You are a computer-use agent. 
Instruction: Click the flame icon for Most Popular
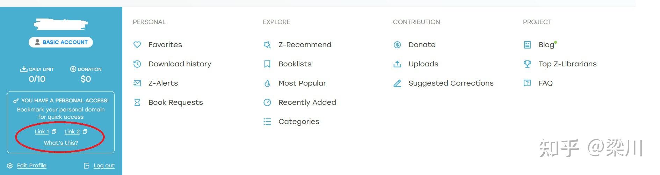267,83
